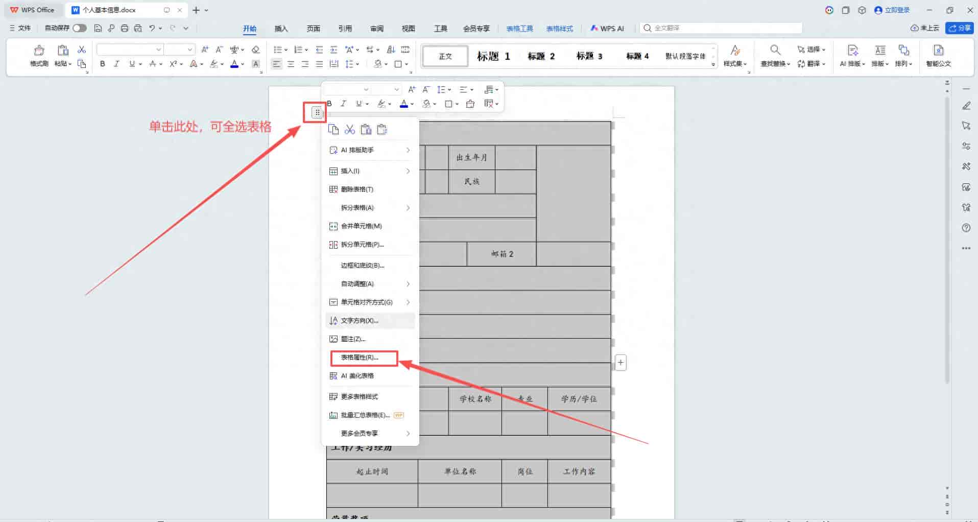The width and height of the screenshot is (978, 522).
Task: Click the ribbon Align right icon
Action: coord(305,64)
